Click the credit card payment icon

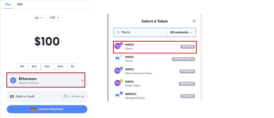click(12, 96)
